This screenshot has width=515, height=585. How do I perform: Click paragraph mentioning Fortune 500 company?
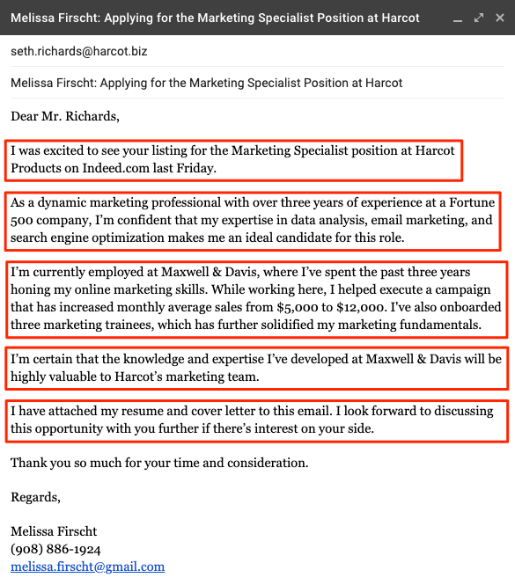(x=253, y=221)
